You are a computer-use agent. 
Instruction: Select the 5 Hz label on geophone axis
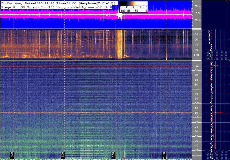197,55
